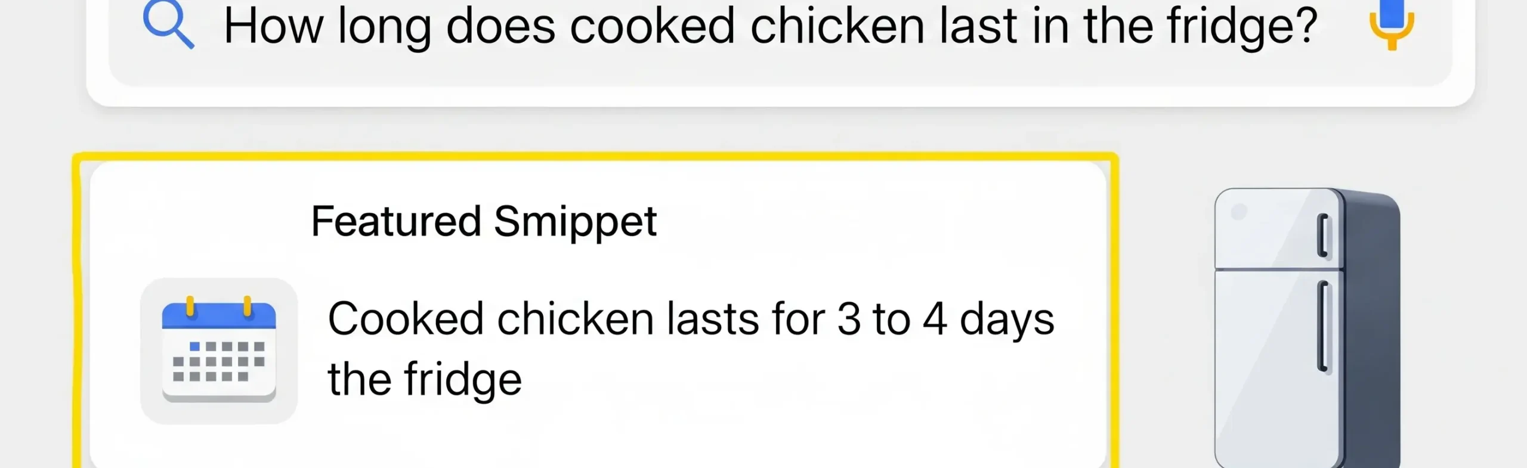Image resolution: width=1527 pixels, height=468 pixels.
Task: Click the blue highlighted date on the calendar
Action: [x=194, y=346]
